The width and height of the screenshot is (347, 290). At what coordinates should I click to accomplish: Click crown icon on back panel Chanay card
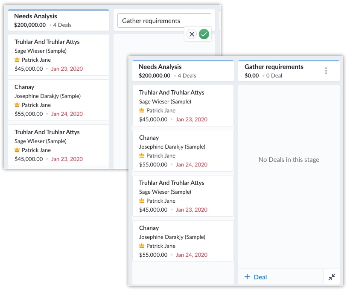17,105
